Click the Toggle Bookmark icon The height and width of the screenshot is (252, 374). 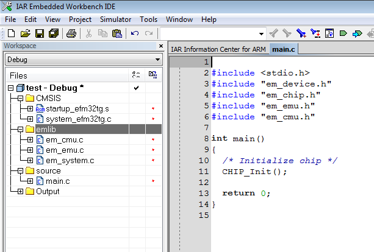[301, 33]
